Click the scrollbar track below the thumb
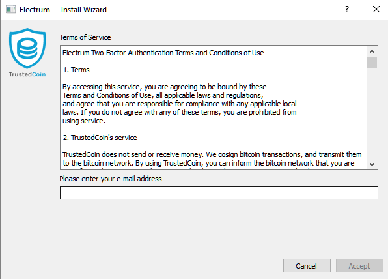388x279 pixels. click(x=372, y=113)
